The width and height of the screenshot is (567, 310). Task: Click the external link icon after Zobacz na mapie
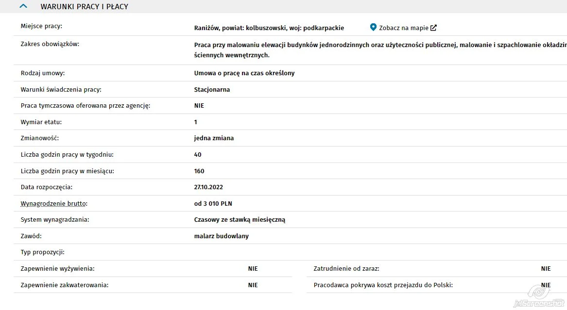coord(433,28)
